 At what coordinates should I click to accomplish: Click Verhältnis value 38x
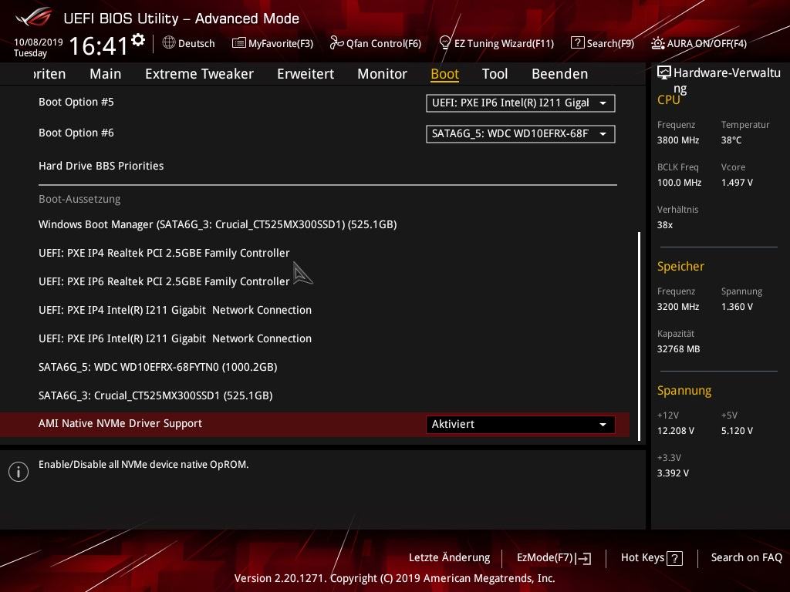tap(665, 225)
